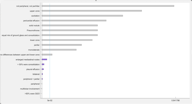Select the 'monolaterale' bar
This screenshot has height=104, width=192.
[59, 50]
